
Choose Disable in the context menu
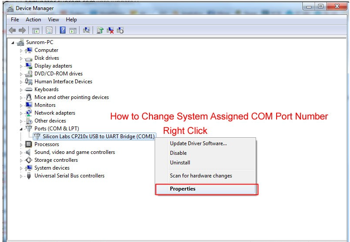tap(178, 153)
